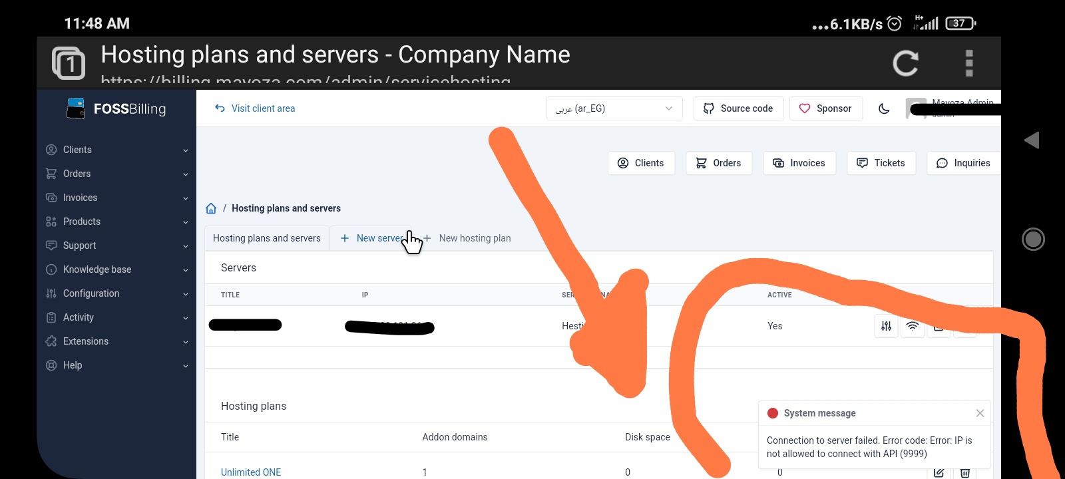Viewport: 1065px width, 479px height.
Task: Open the Clients quick-access button
Action: (x=641, y=163)
